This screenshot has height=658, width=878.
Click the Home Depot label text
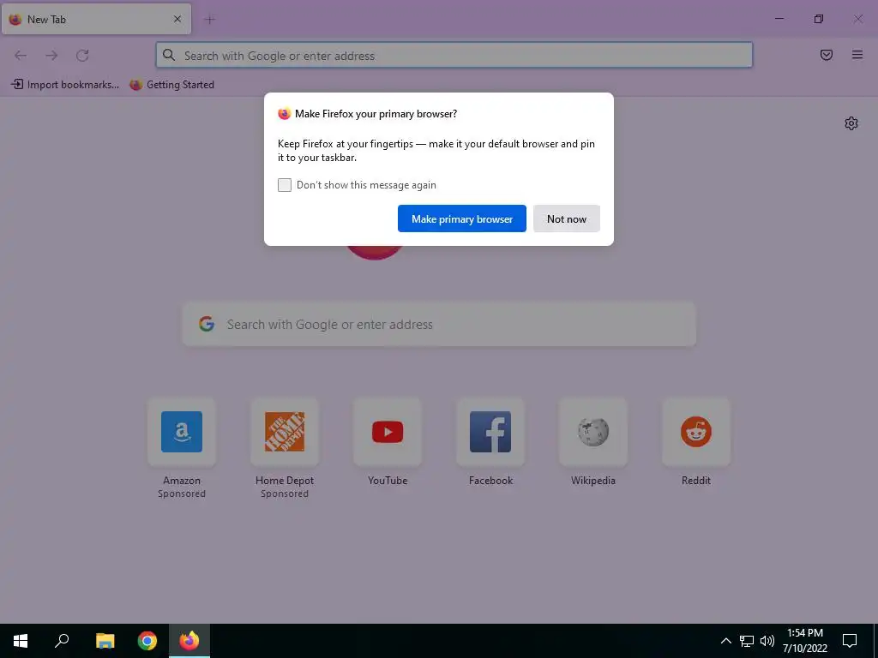point(285,481)
